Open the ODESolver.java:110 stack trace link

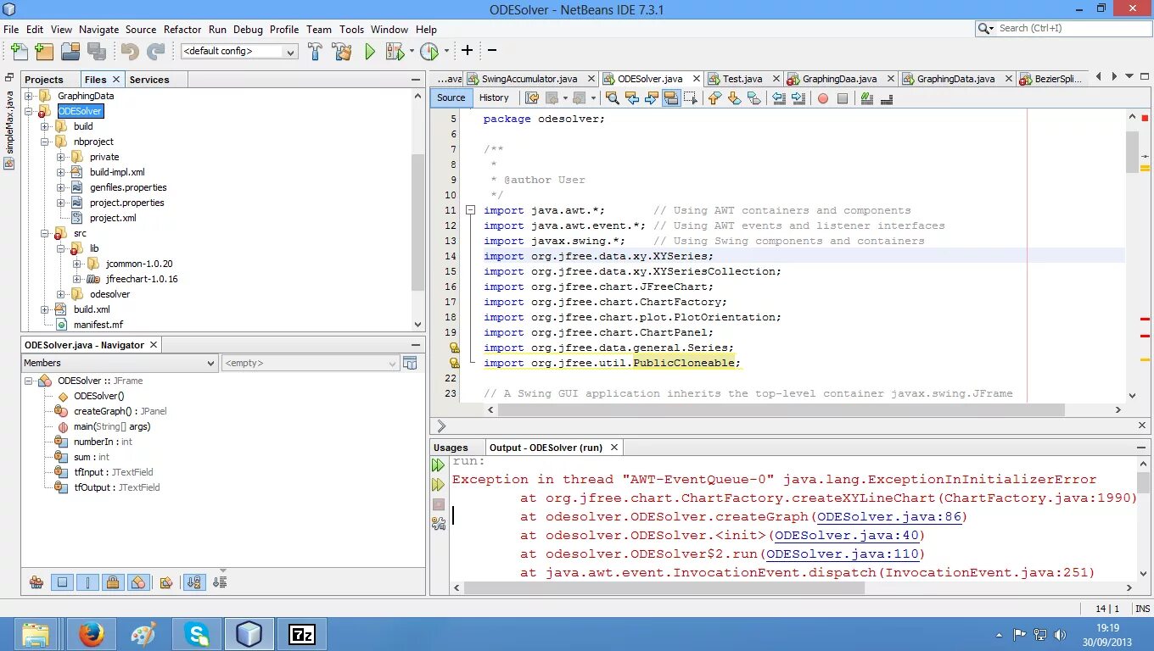pyautogui.click(x=841, y=554)
